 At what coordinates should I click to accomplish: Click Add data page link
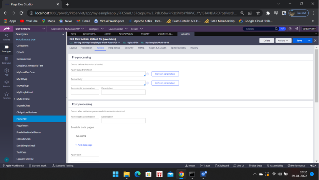(83, 145)
